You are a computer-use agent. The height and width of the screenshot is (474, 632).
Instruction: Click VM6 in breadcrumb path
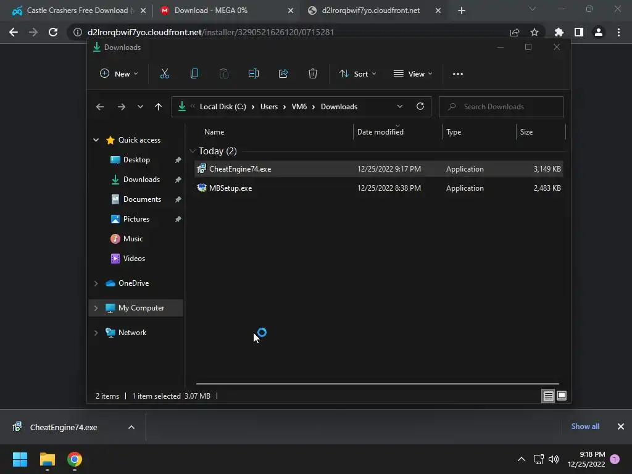(x=299, y=106)
